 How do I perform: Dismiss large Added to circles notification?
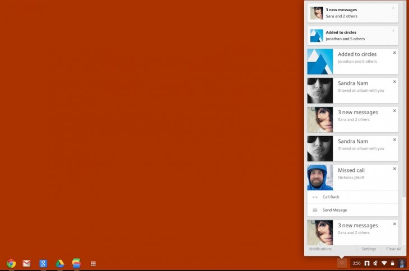tap(394, 53)
